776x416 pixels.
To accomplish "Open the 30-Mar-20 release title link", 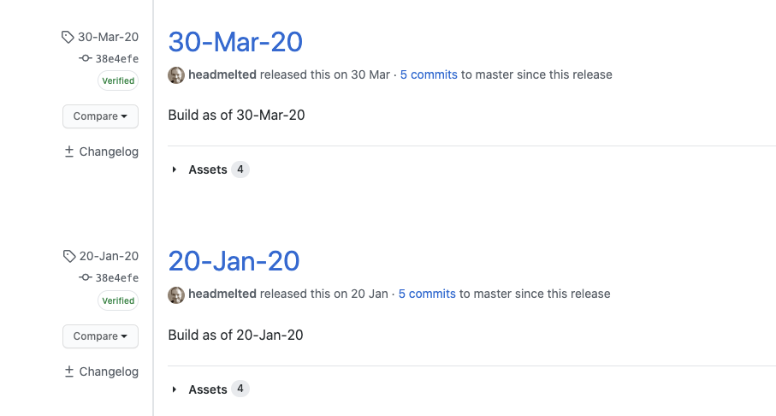I will pyautogui.click(x=235, y=42).
